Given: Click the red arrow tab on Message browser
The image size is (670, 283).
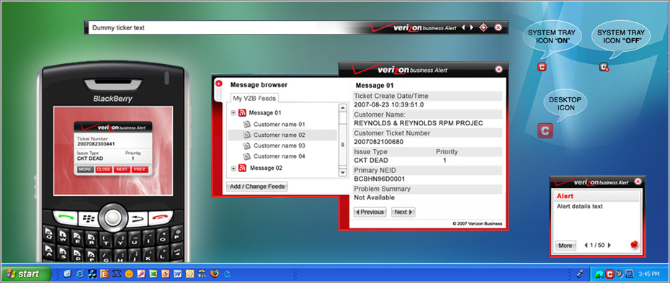Looking at the screenshot, I should click(x=219, y=84).
